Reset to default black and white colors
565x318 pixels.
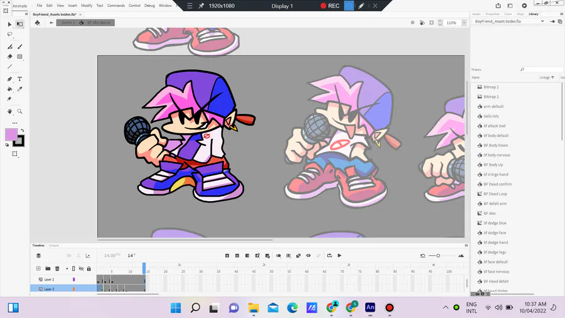click(7, 145)
